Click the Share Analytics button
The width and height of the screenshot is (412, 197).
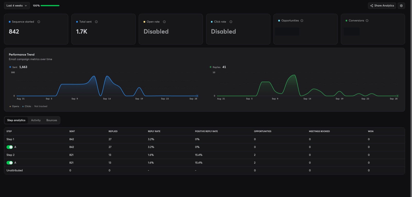[382, 6]
